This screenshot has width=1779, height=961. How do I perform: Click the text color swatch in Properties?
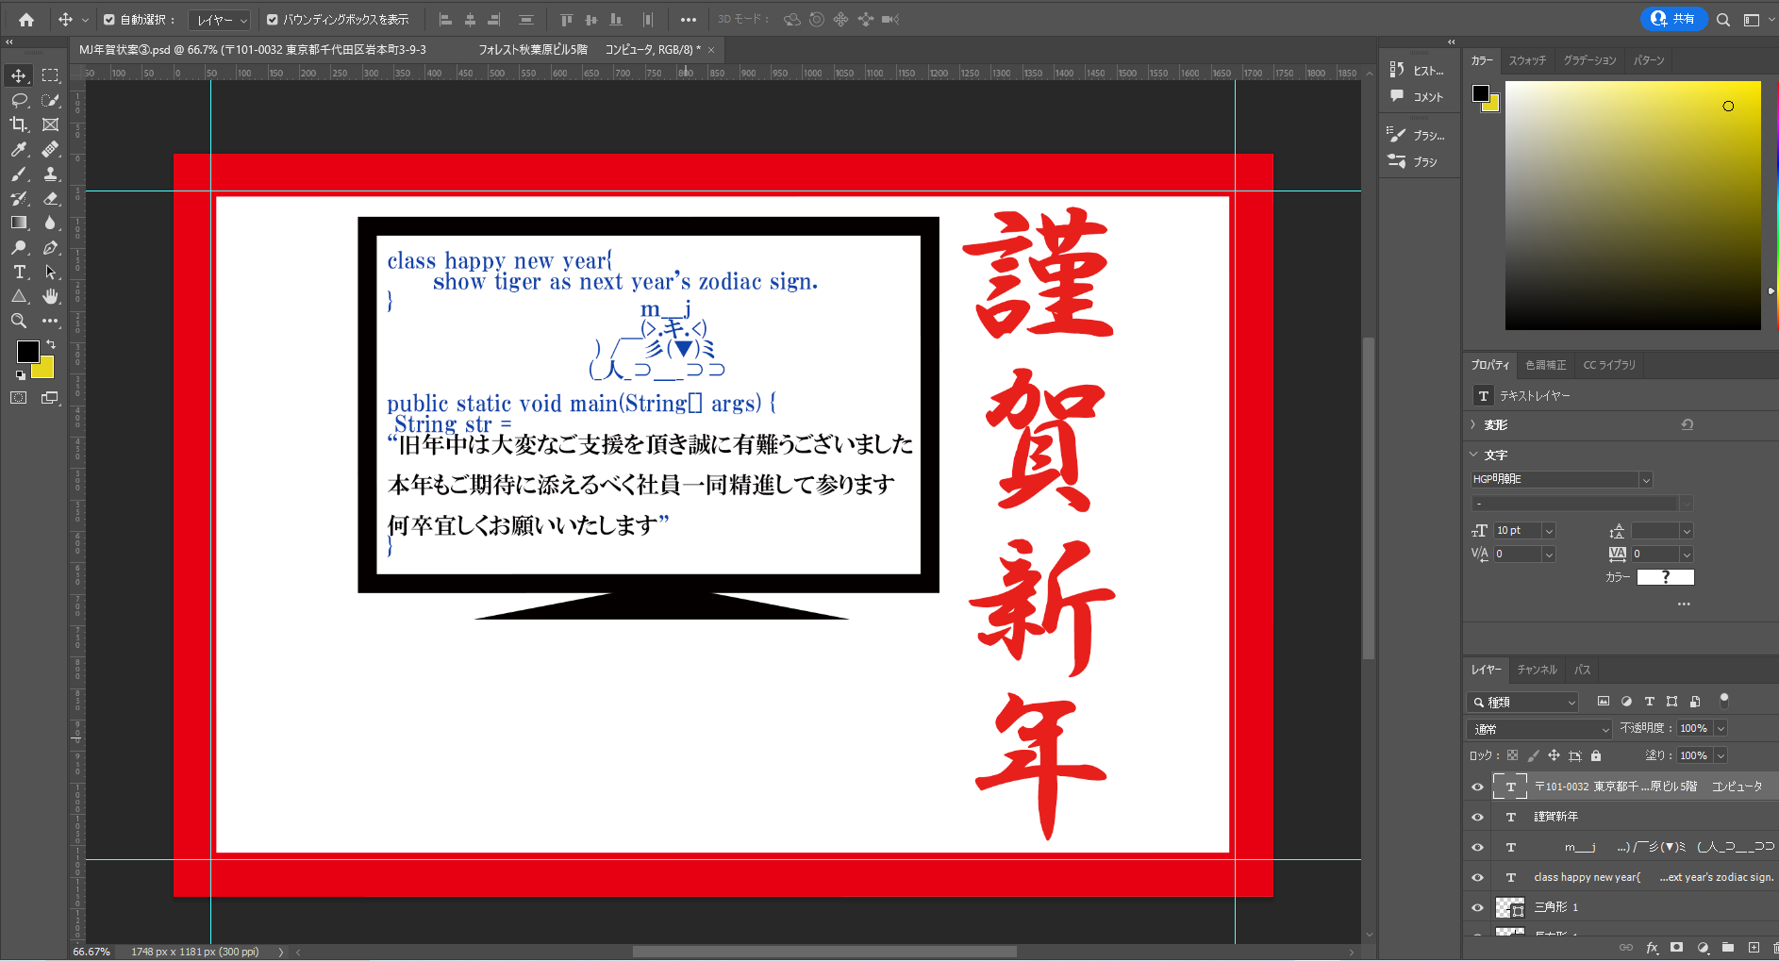point(1665,577)
